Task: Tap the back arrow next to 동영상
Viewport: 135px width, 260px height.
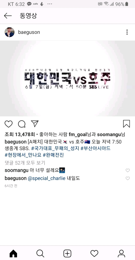Action: [x=8, y=16]
